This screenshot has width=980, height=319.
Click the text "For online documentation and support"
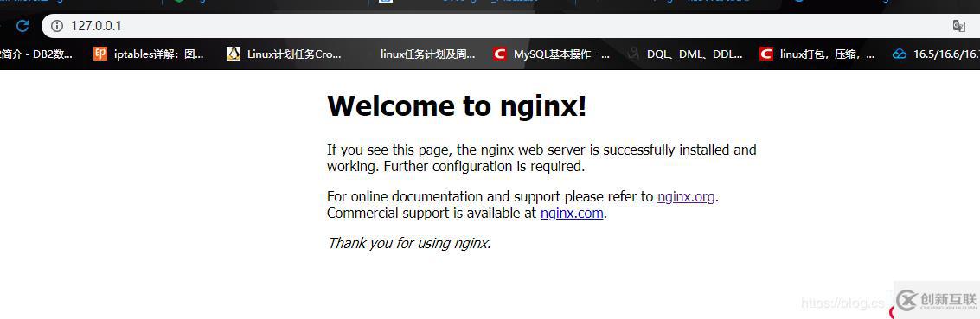click(444, 196)
